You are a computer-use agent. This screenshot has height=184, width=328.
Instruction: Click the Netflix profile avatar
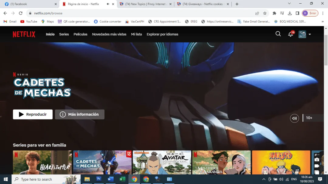(x=302, y=34)
